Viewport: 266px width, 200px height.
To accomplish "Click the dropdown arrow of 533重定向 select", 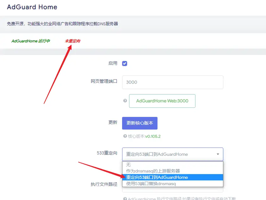I will [x=218, y=154].
